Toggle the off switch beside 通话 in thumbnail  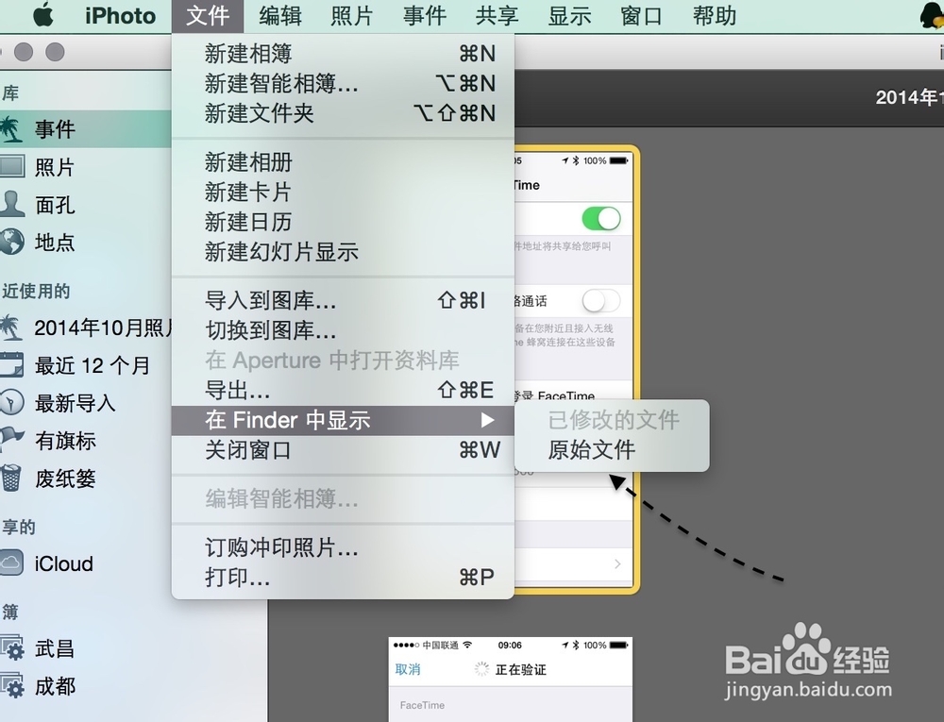600,301
